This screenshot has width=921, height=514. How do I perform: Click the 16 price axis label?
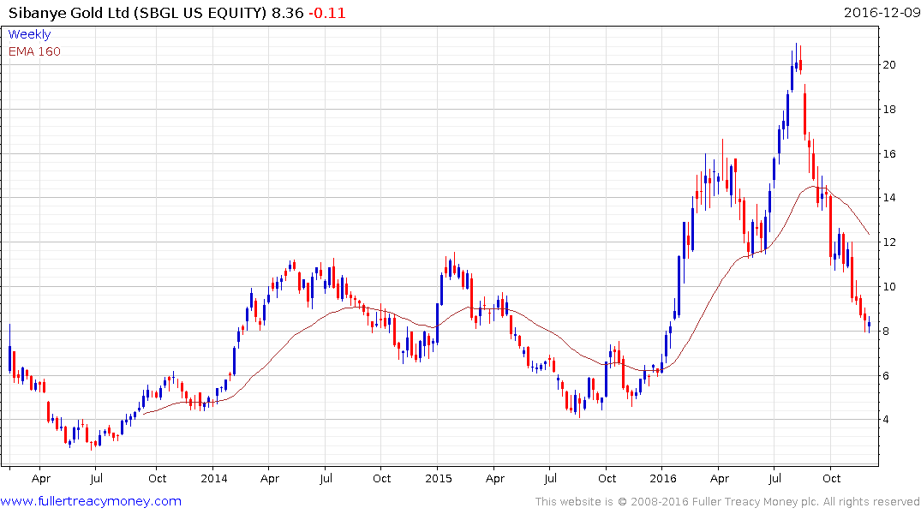coord(889,154)
